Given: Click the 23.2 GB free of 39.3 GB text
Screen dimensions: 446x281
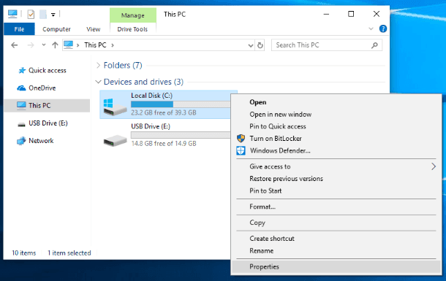Looking at the screenshot, I should (x=164, y=112).
